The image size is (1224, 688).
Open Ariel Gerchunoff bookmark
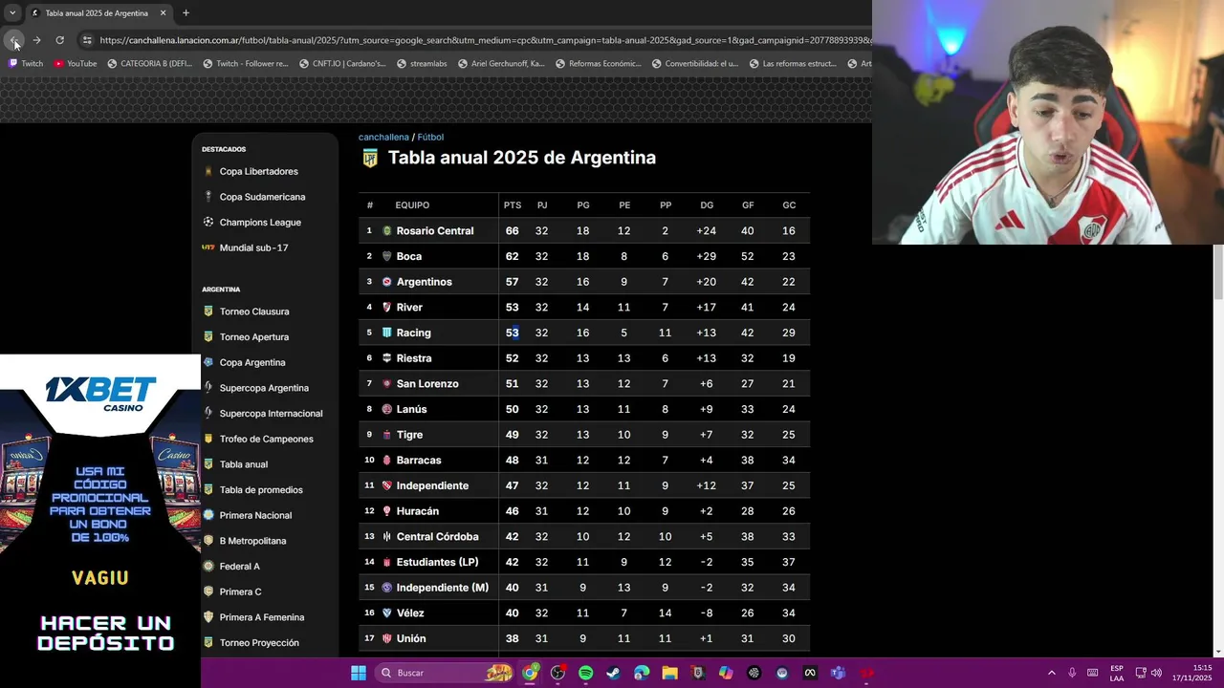(500, 64)
